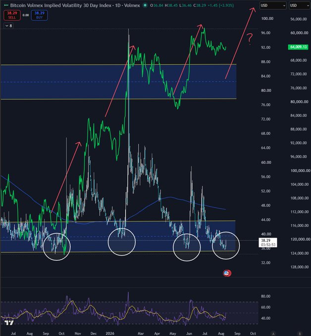Viewport: 311px width, 336px height.
Task: Click the Jun label on the time axis
Action: pyautogui.click(x=189, y=334)
